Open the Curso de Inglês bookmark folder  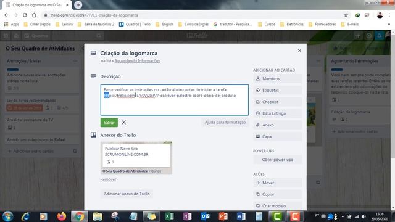tap(193, 24)
